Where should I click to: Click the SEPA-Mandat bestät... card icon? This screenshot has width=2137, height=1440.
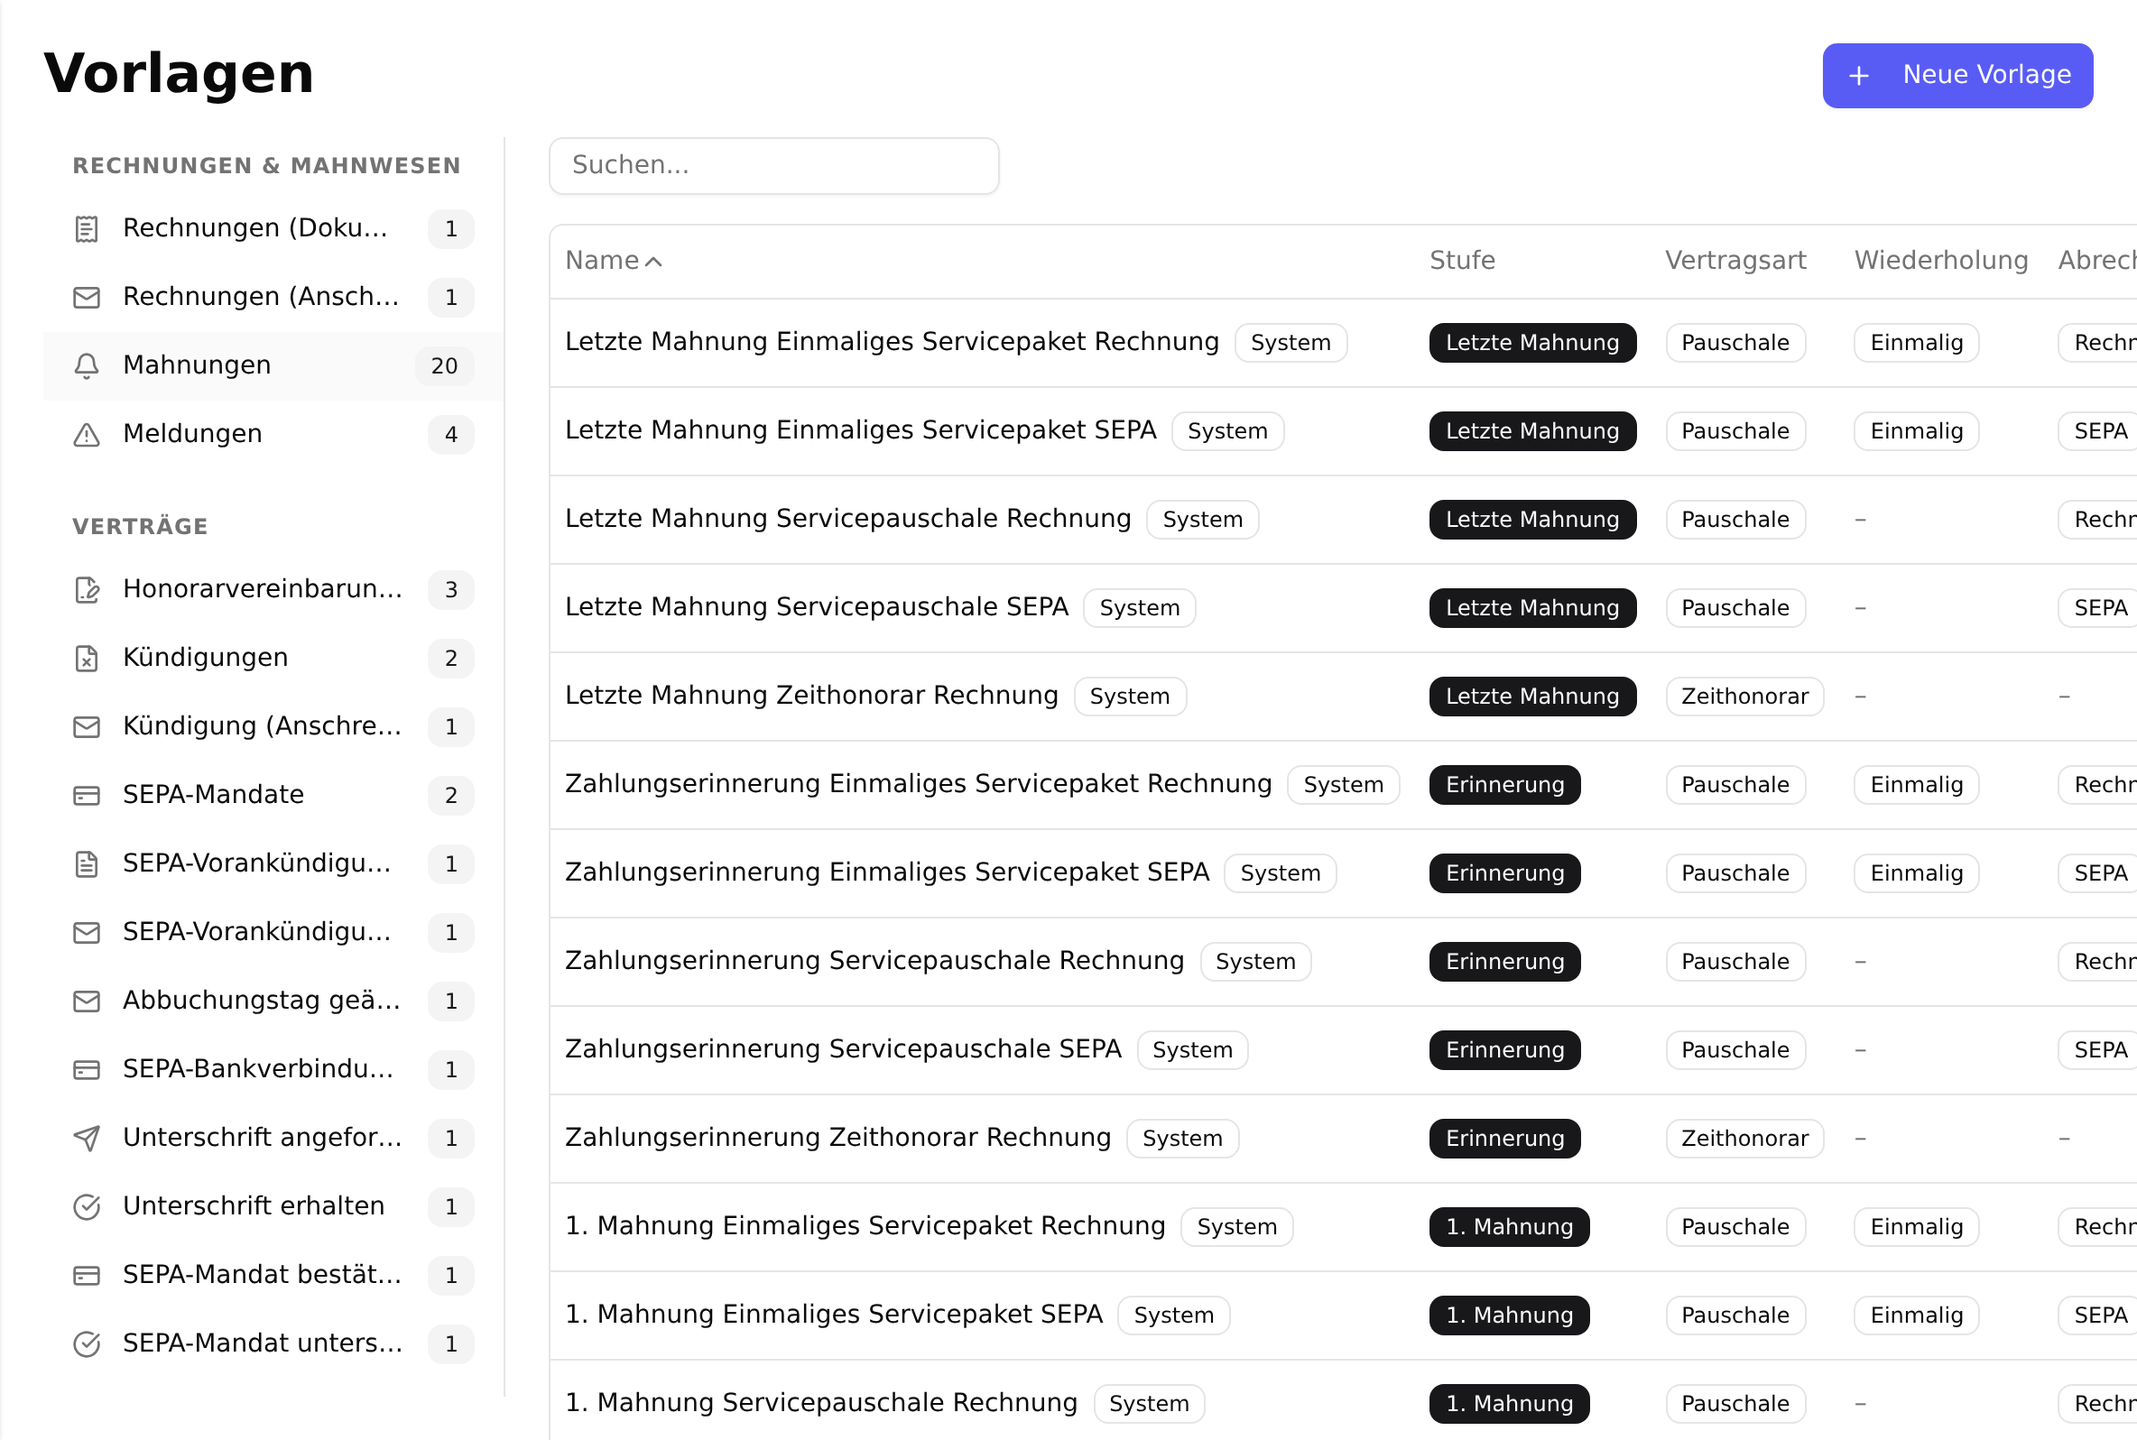point(87,1276)
